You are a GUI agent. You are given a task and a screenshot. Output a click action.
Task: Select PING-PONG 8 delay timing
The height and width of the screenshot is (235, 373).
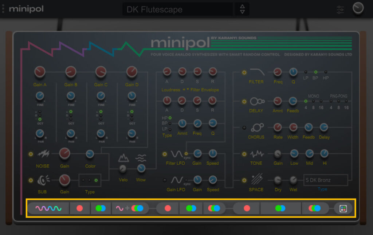pos(339,101)
